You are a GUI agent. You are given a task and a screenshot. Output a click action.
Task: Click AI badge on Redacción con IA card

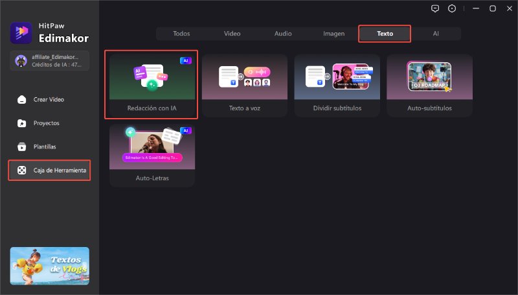point(186,61)
